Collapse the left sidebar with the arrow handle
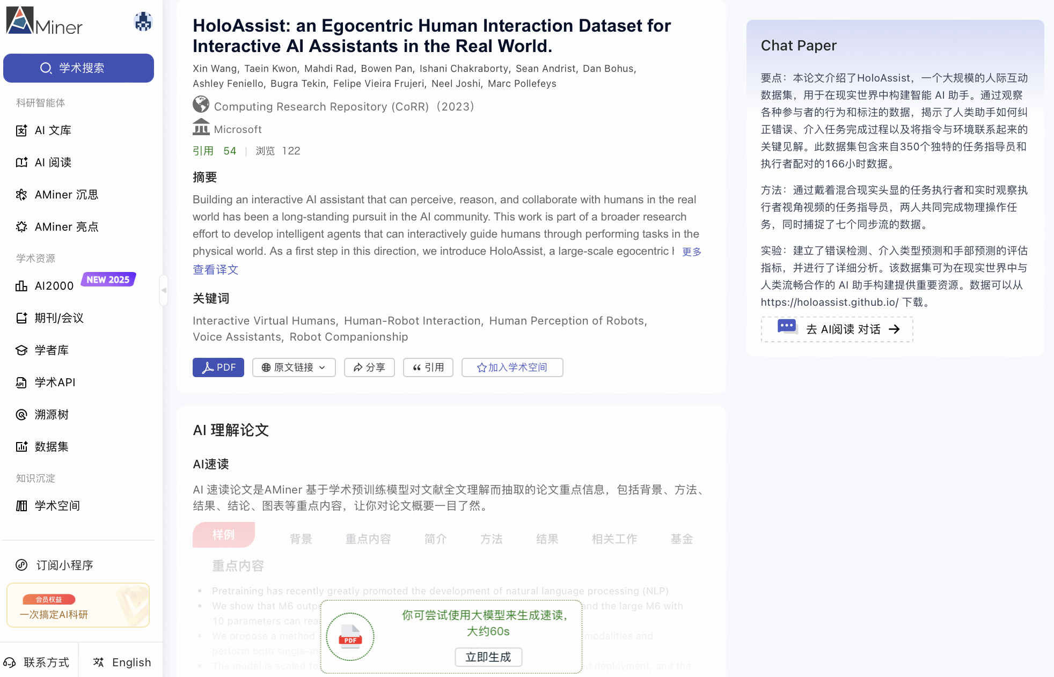The image size is (1054, 677). pos(164,290)
